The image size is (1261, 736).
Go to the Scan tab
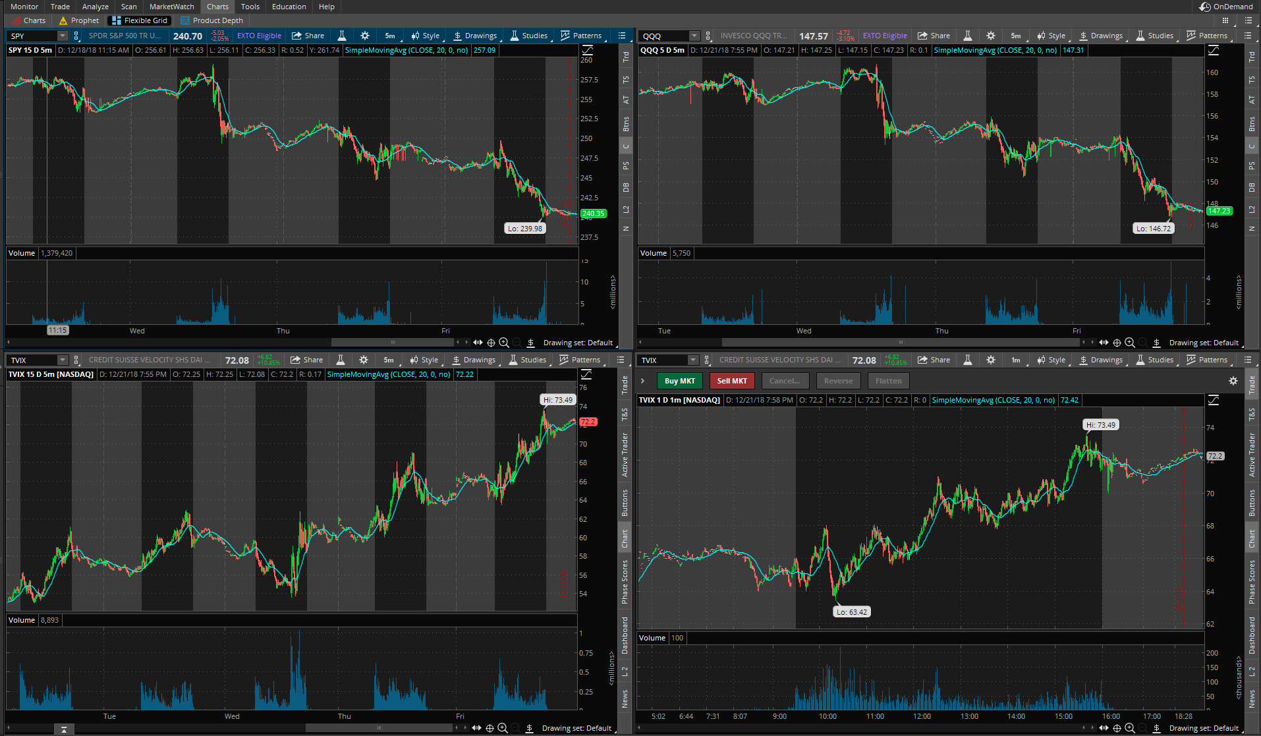[x=129, y=7]
